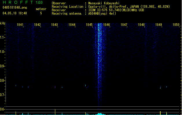182x115 pixels.
Task: Click the meteor label
Action: 41,9
